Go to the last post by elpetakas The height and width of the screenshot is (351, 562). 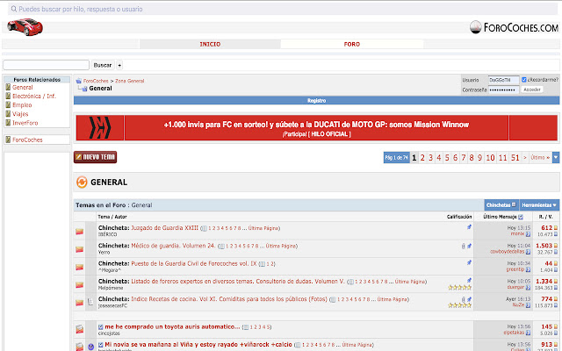click(528, 333)
